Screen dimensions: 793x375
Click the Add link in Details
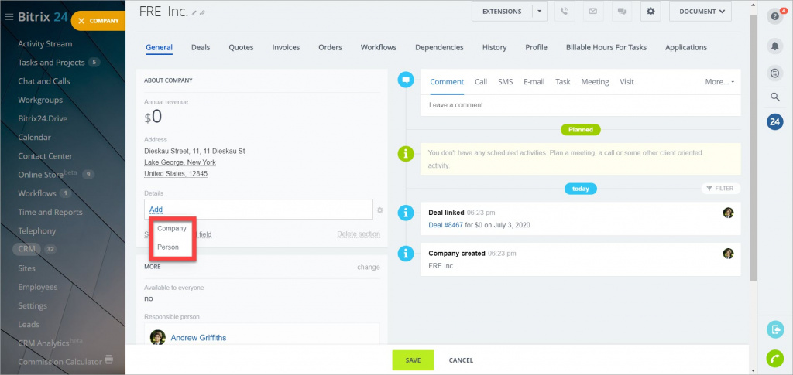click(156, 210)
